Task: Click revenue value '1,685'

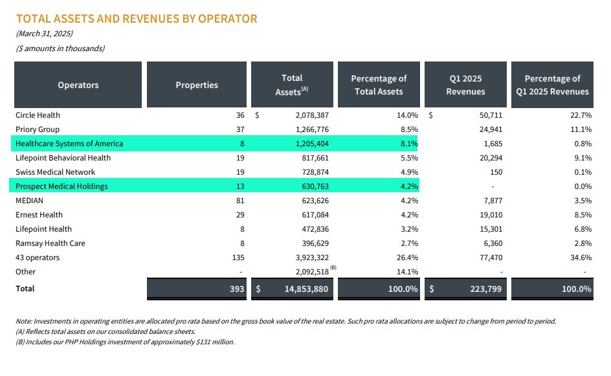Action: 493,144
